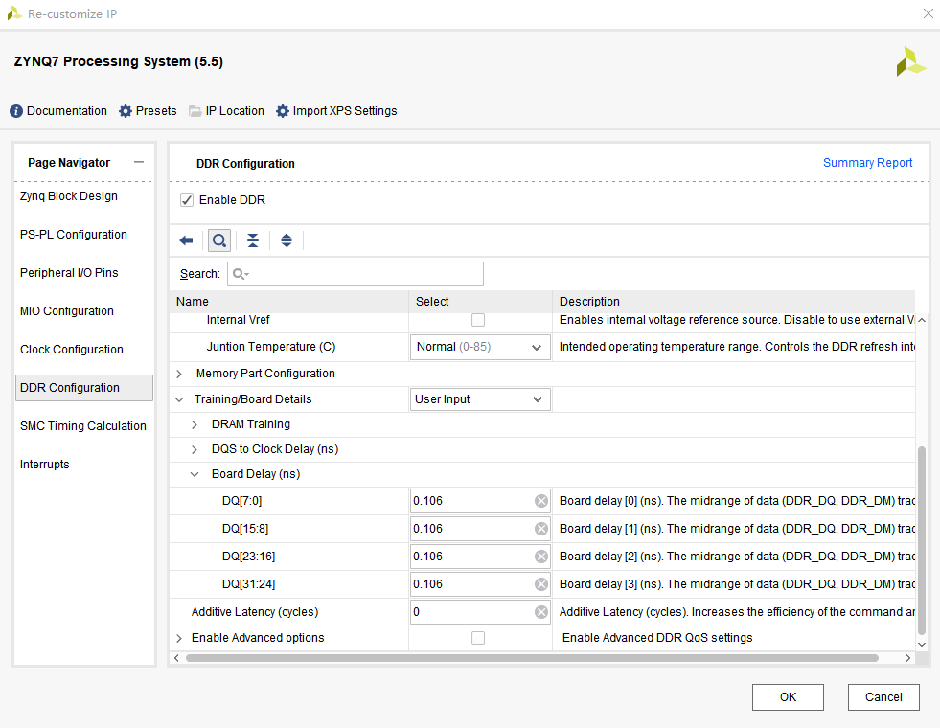This screenshot has width=940, height=728.
Task: Enable the Internal Vref checkbox
Action: (x=478, y=320)
